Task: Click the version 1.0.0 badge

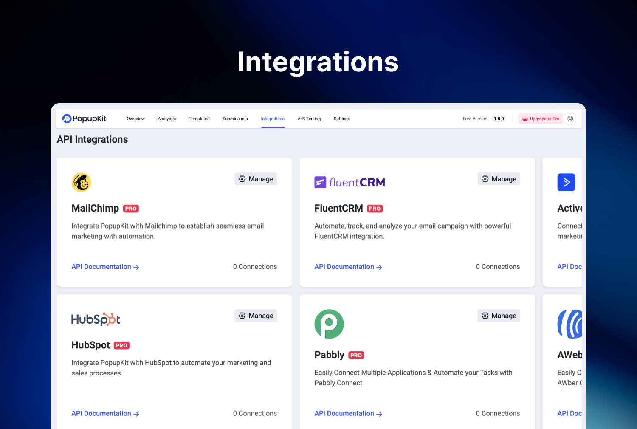Action: [499, 119]
